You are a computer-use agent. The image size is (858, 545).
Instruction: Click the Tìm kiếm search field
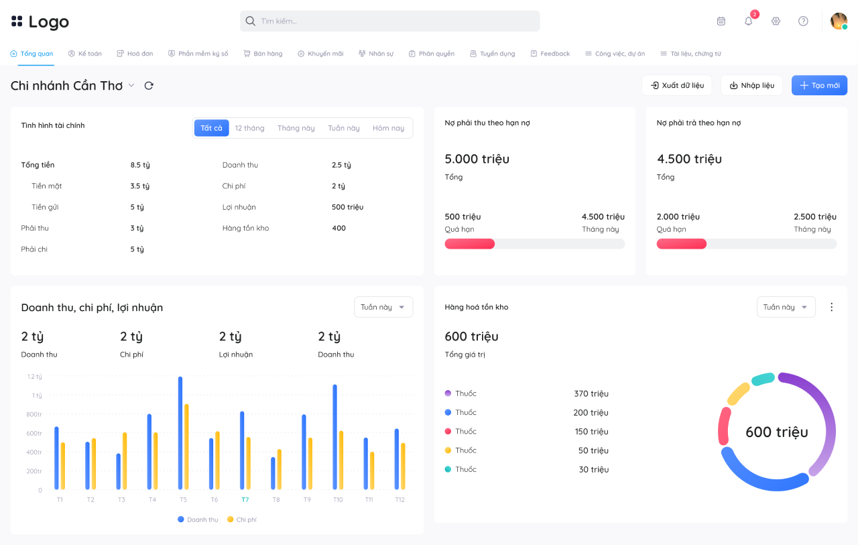pos(390,21)
